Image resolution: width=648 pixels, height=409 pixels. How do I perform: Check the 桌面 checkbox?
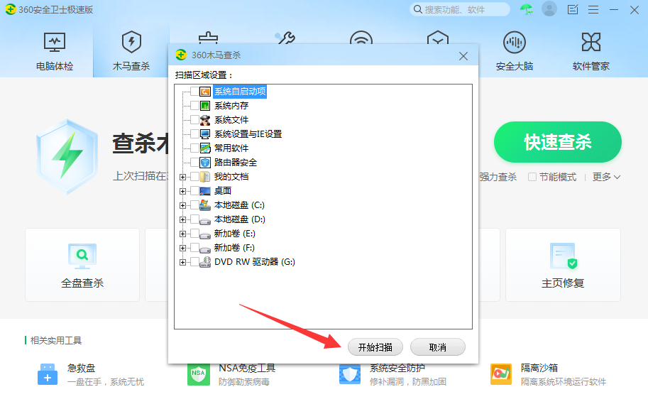click(x=194, y=190)
